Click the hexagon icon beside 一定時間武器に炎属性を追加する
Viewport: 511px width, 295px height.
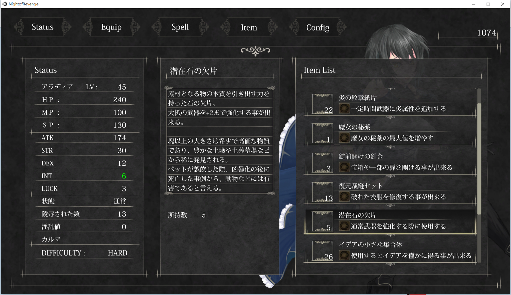pos(344,109)
